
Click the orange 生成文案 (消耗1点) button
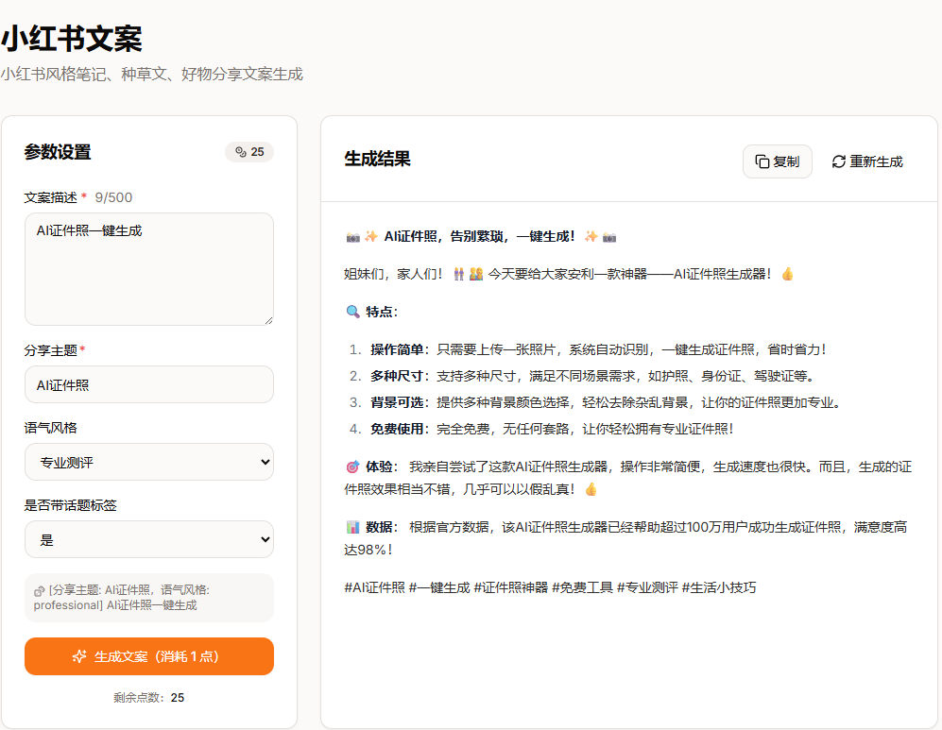tap(149, 656)
